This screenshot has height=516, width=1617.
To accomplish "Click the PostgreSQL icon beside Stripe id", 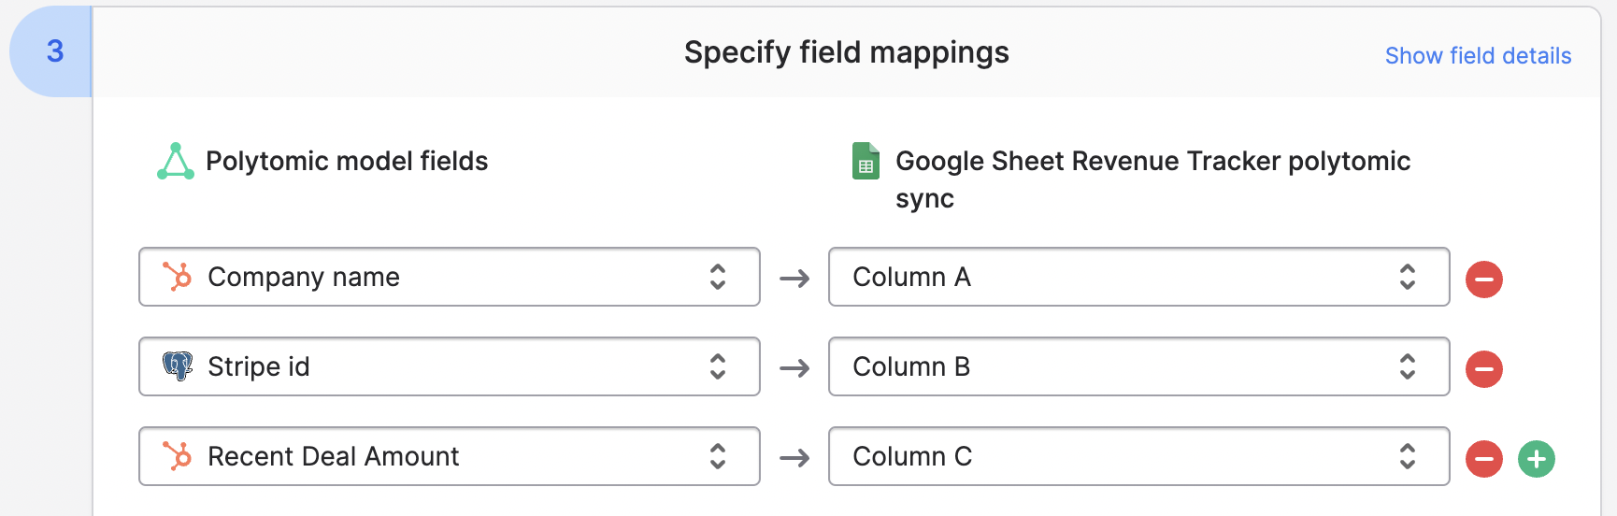I will click(x=177, y=365).
